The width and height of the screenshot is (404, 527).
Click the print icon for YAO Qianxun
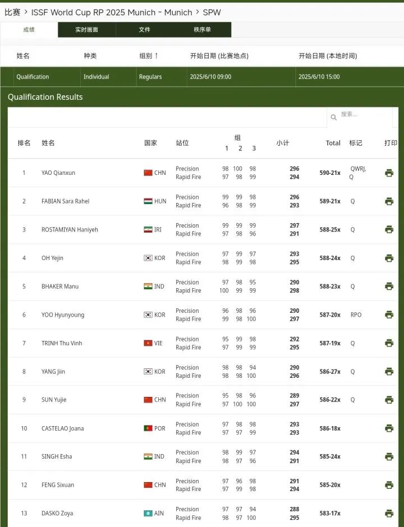click(389, 173)
